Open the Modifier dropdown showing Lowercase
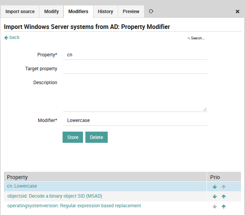 tap(135, 120)
